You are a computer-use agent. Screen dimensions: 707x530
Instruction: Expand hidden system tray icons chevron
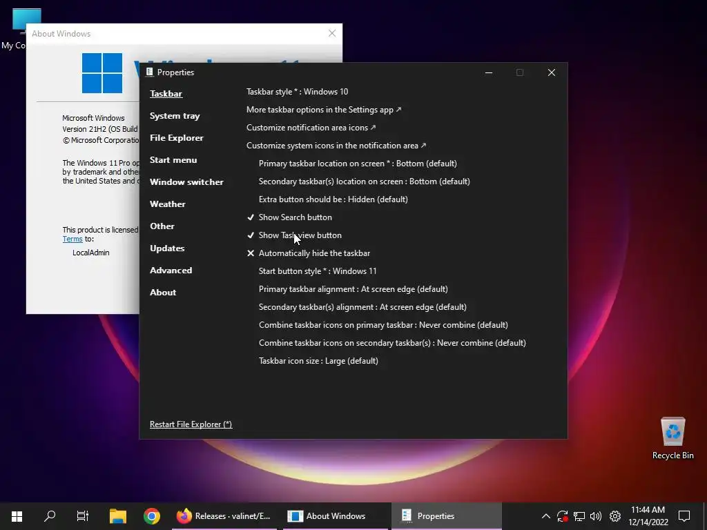tap(545, 516)
